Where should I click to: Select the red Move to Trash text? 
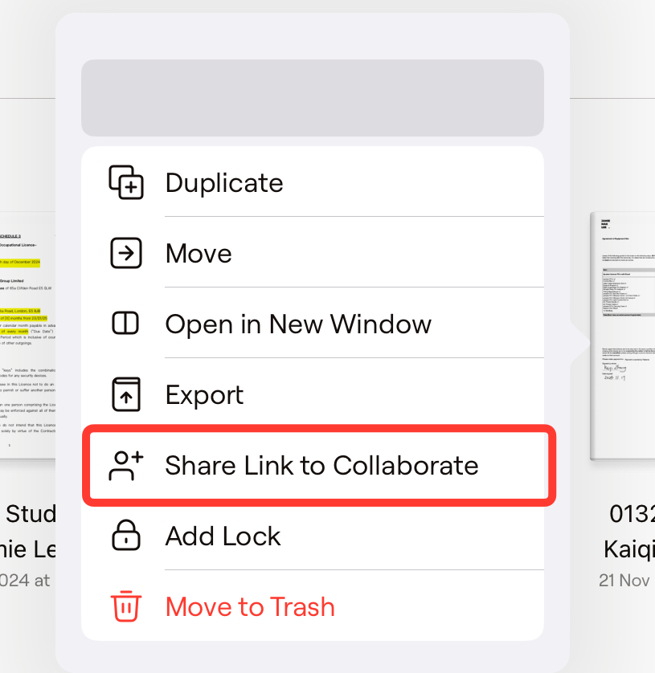pyautogui.click(x=250, y=606)
